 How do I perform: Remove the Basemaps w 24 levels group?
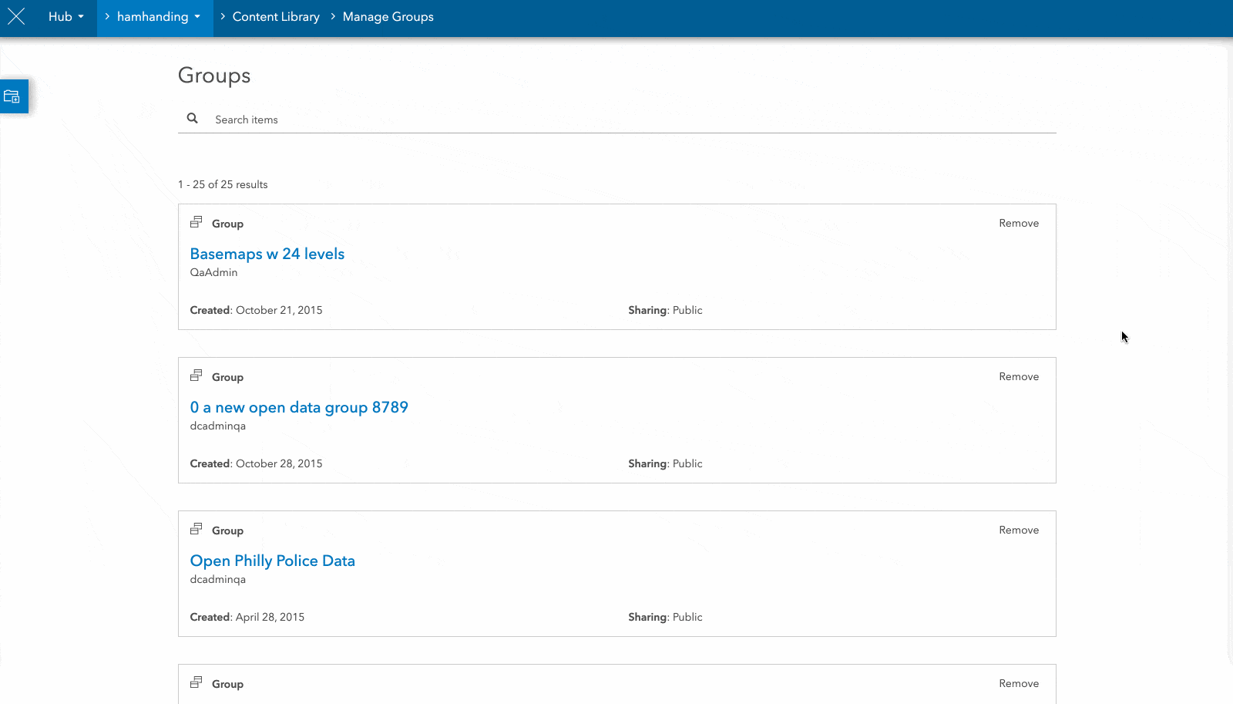[1019, 223]
